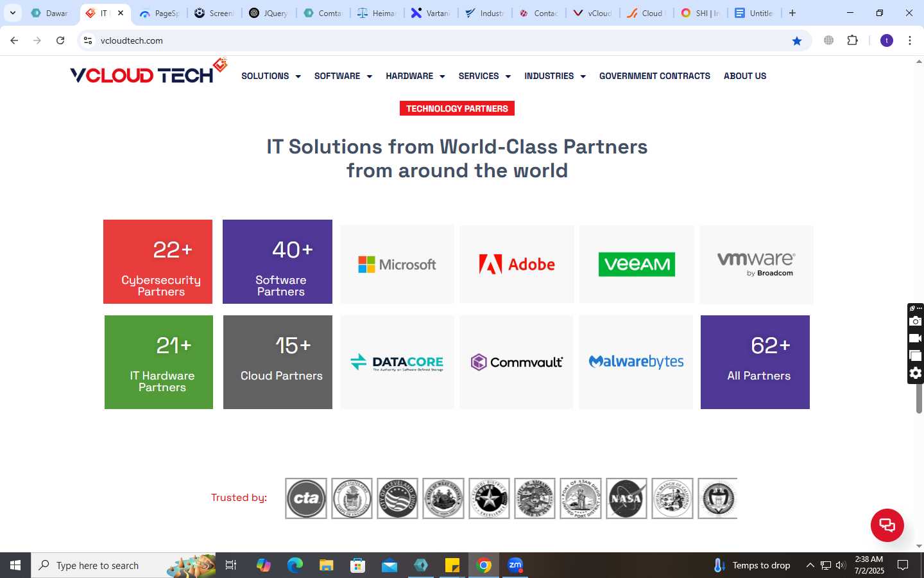Click the Microsoft partner logo
924x578 pixels.
point(397,264)
